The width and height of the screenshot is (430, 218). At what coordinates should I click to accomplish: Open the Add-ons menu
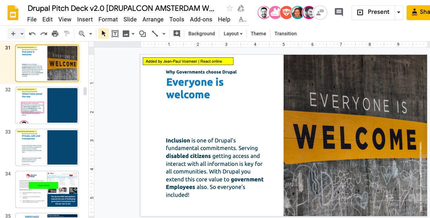tap(201, 19)
